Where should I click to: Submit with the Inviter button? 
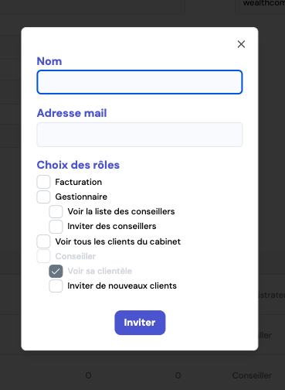click(140, 323)
